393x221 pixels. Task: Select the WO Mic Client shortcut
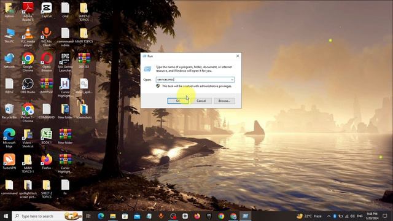[47, 37]
